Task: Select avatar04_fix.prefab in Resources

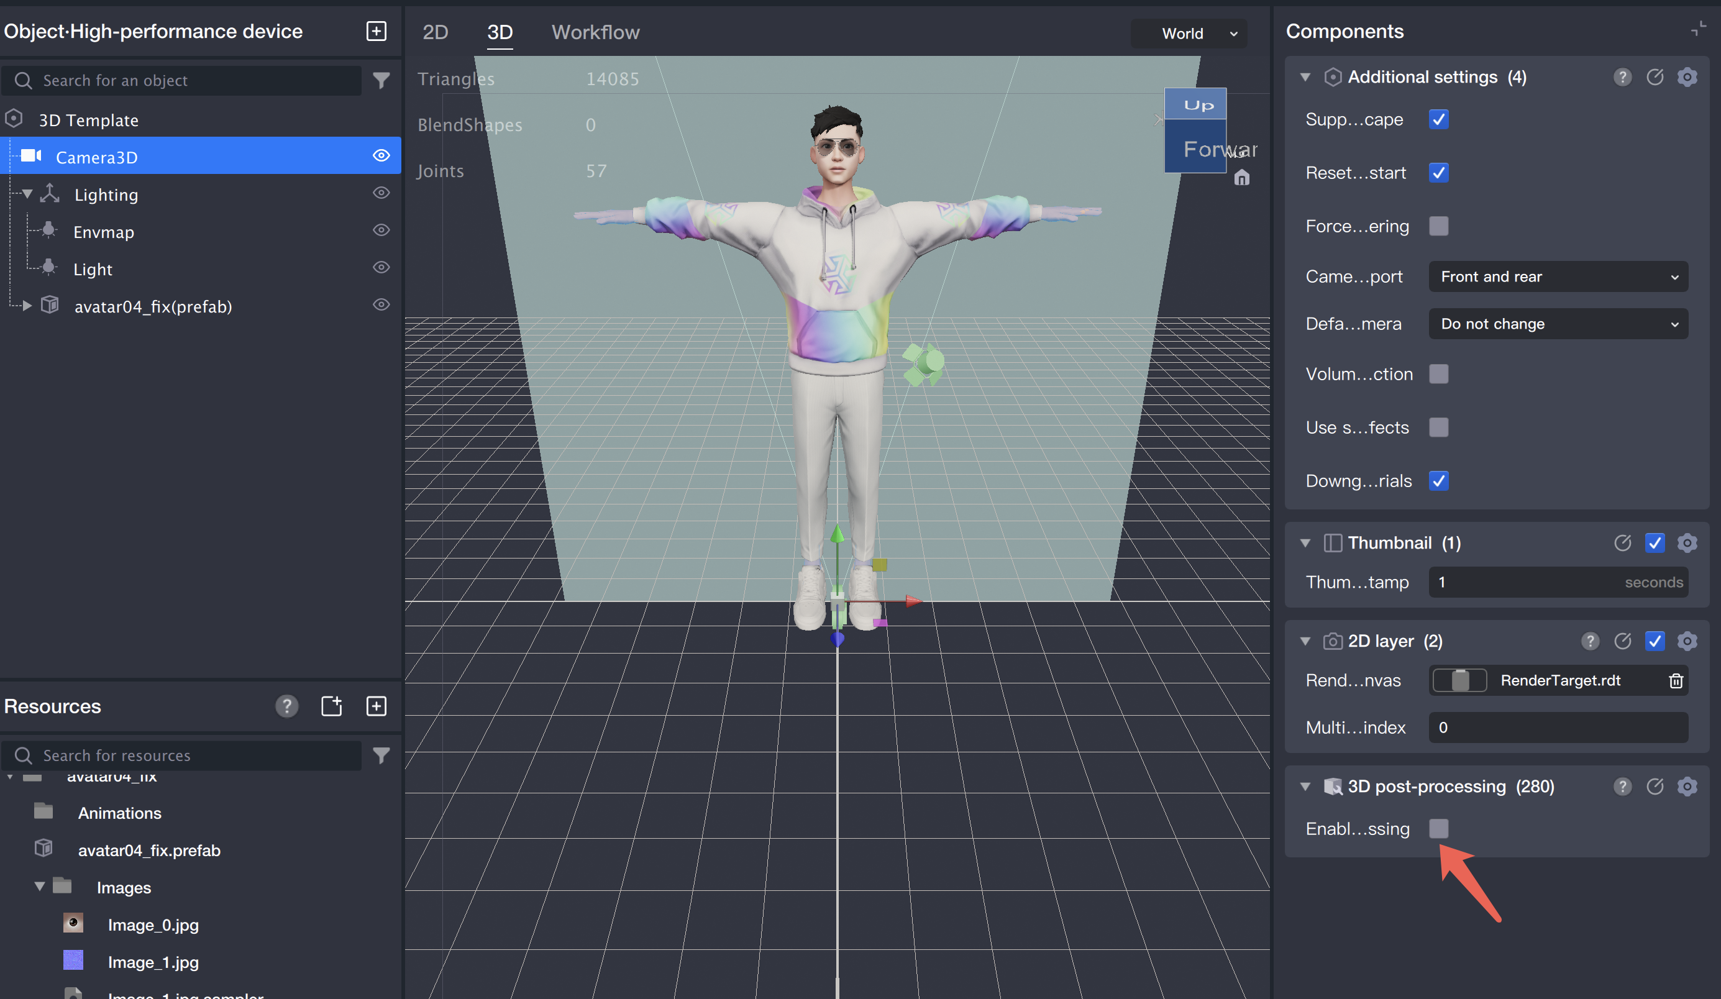Action: coord(149,850)
